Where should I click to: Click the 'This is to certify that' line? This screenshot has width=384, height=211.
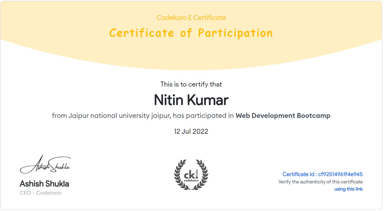191,84
